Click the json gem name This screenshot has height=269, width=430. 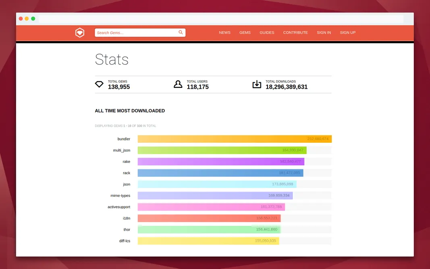(127, 184)
